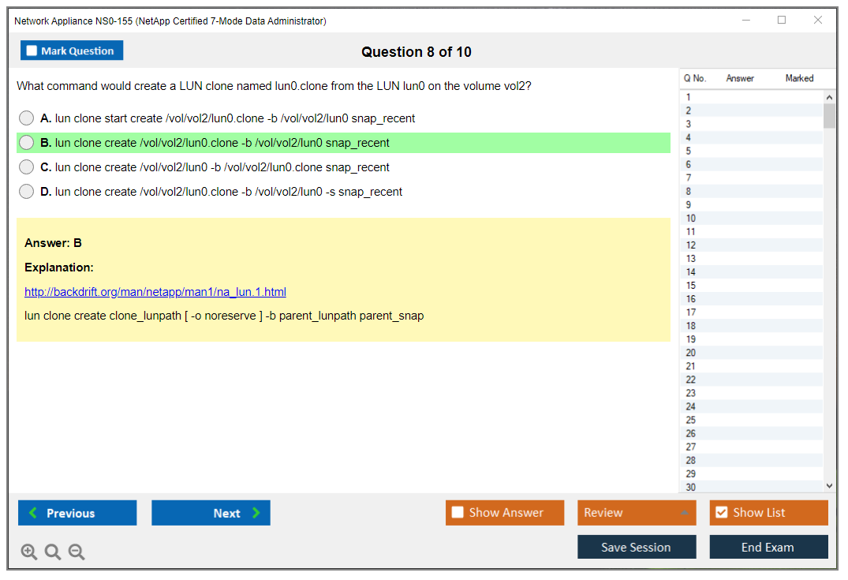
Task: Click the zoom out magnifier icon
Action: (77, 552)
